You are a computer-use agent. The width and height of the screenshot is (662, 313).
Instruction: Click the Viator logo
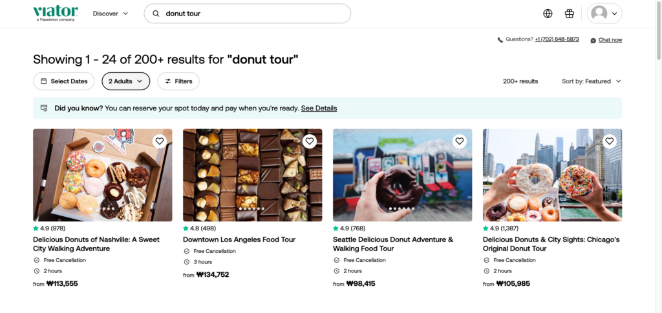click(x=56, y=13)
